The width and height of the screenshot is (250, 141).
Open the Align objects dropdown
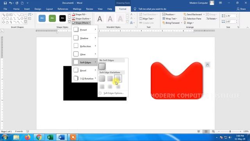(x=189, y=23)
